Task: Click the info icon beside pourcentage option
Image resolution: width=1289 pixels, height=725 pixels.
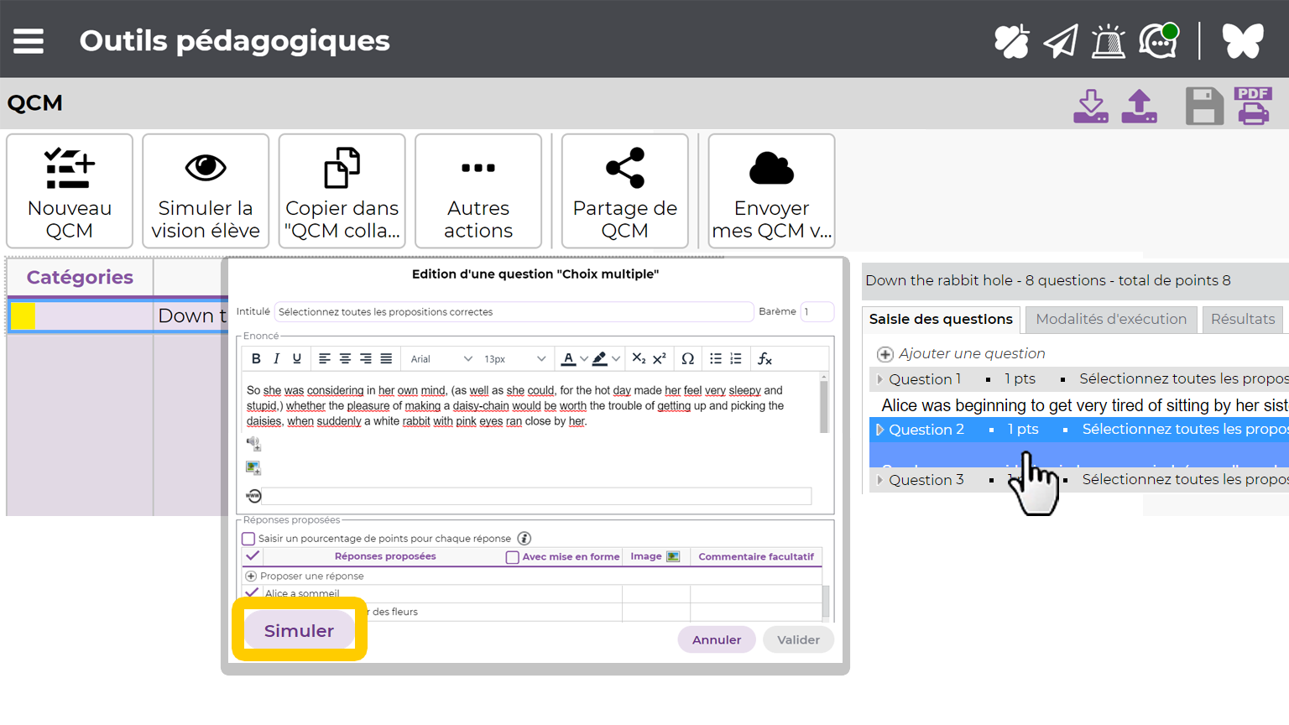Action: pyautogui.click(x=524, y=538)
